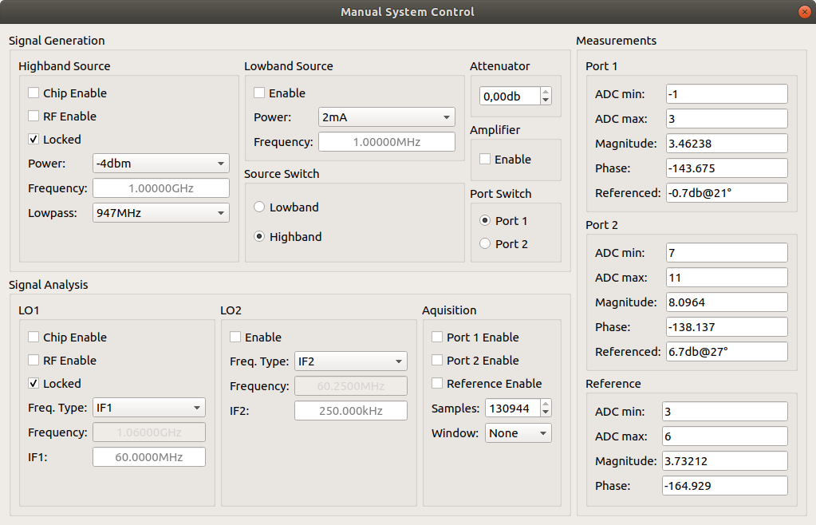The height and width of the screenshot is (525, 816).
Task: Open LO1 Freq. Type IF1 dropdown
Action: point(148,408)
